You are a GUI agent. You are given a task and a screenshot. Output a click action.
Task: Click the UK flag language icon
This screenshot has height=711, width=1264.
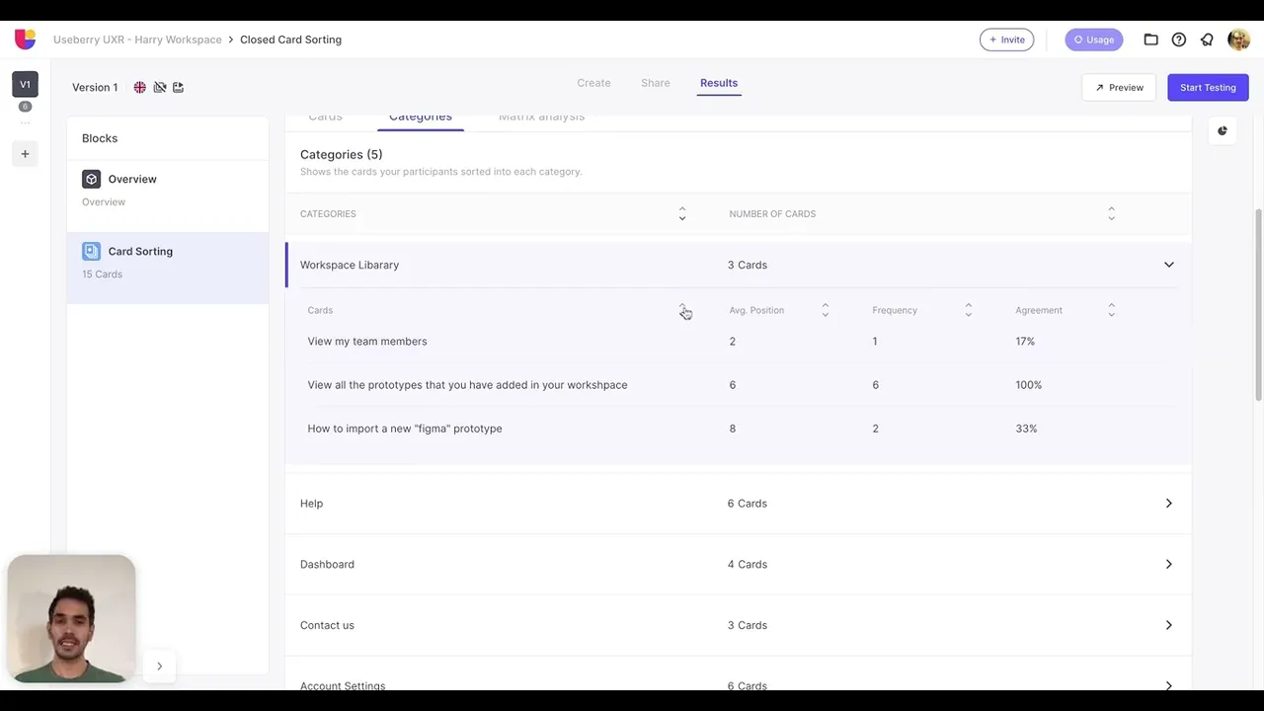[140, 87]
